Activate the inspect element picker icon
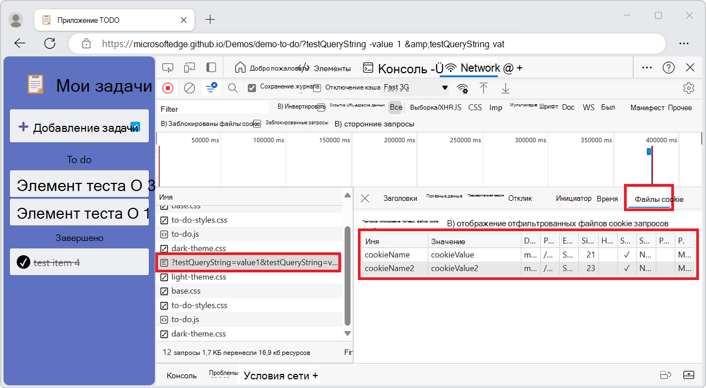This screenshot has width=706, height=388. coord(168,68)
